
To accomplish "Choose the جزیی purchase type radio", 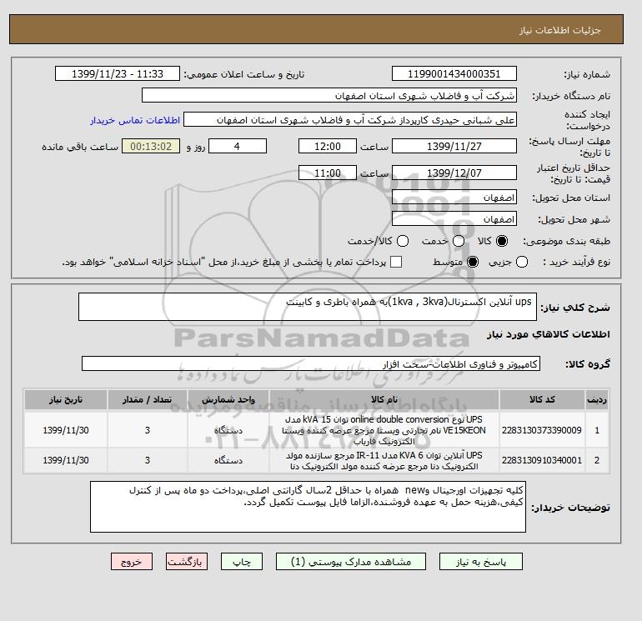I will click(522, 262).
